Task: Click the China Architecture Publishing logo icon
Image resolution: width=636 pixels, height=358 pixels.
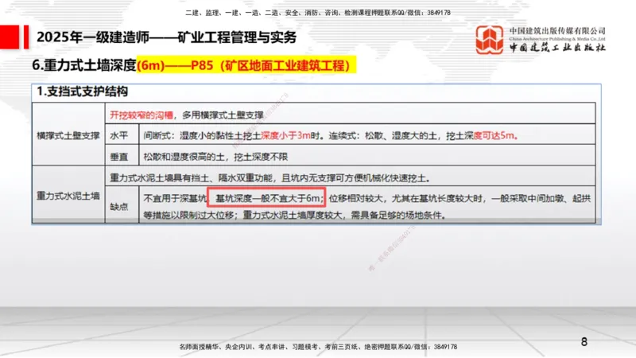Action: tap(490, 39)
